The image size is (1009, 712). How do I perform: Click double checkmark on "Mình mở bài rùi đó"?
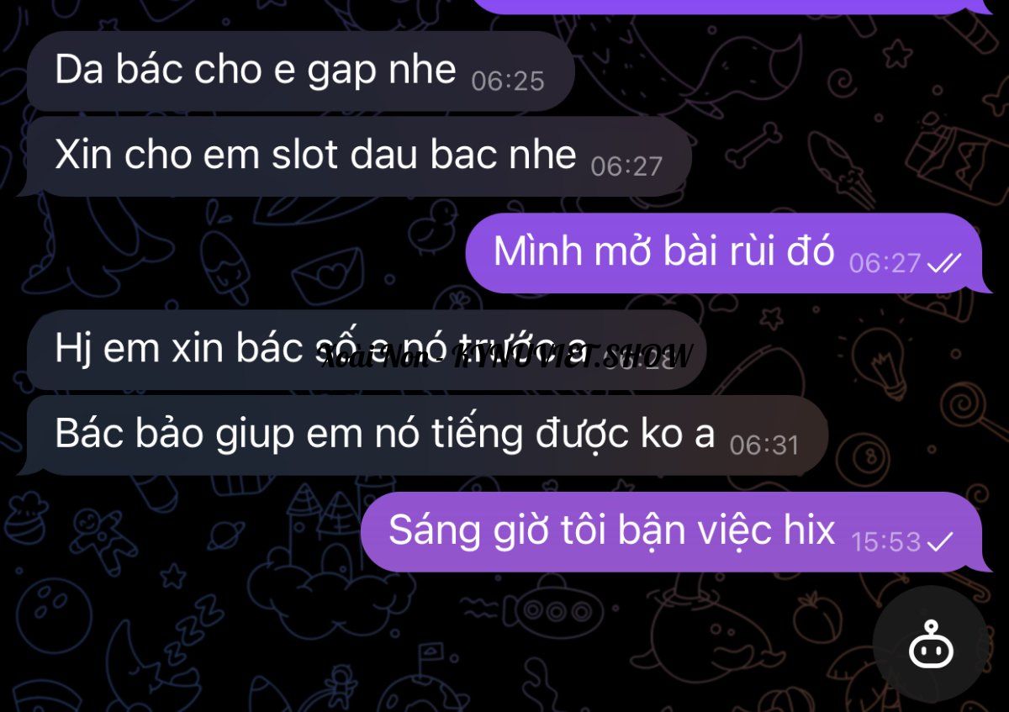[x=943, y=264]
